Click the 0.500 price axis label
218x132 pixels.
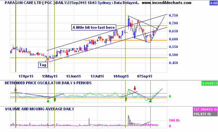[173, 55]
